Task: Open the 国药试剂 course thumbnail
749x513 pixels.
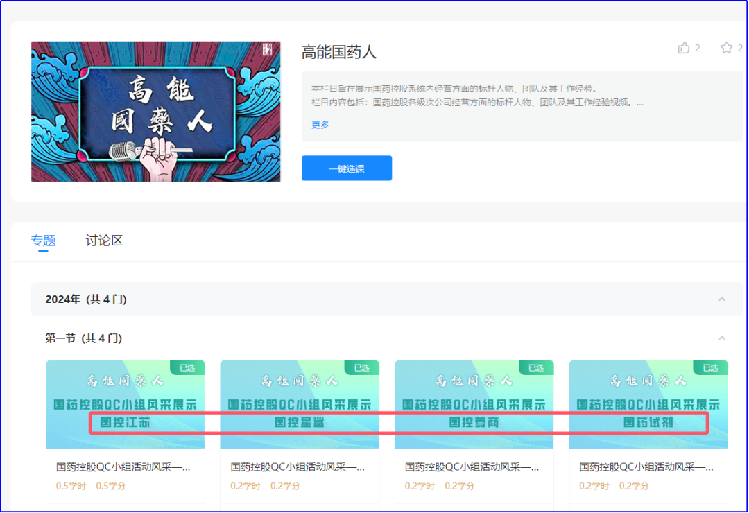Action: pos(648,404)
